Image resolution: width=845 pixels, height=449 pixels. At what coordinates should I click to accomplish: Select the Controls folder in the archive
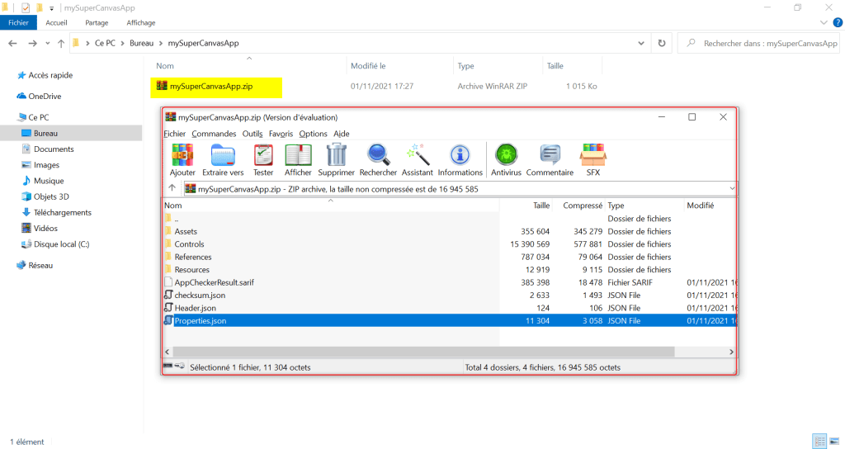tap(189, 244)
